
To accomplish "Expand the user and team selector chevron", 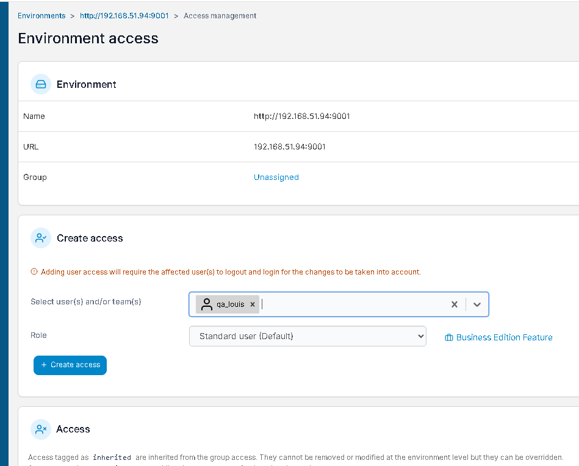I will [x=477, y=304].
